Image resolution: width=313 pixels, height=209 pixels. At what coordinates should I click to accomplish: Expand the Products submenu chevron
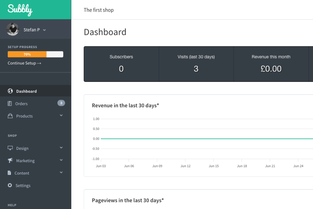61,115
